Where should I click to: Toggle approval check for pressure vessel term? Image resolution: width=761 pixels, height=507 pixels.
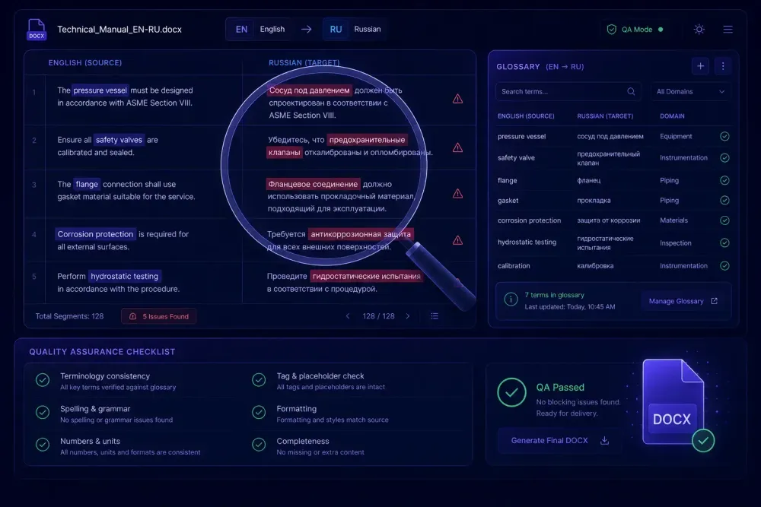click(x=724, y=137)
